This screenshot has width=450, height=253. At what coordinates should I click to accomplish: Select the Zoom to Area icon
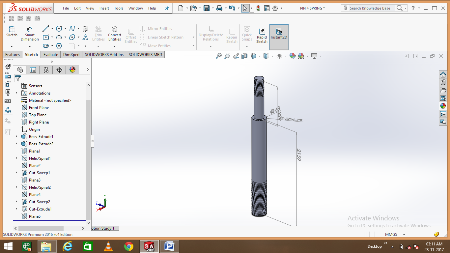(x=227, y=56)
